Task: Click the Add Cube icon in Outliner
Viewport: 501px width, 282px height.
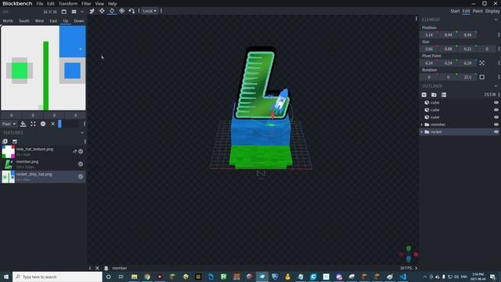Action: tap(424, 95)
